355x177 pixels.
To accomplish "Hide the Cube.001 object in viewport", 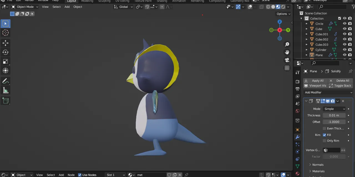I will coord(345,34).
